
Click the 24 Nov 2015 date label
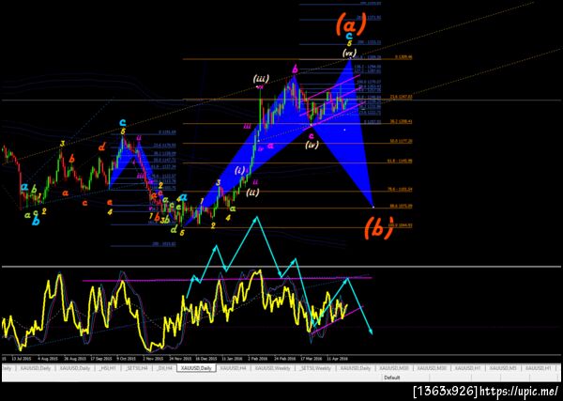[x=180, y=359]
